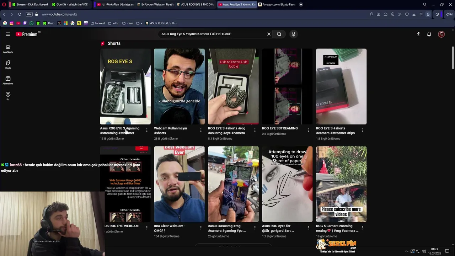
Task: Open the ROG 5 Camera zooming testing title
Action: click(337, 228)
